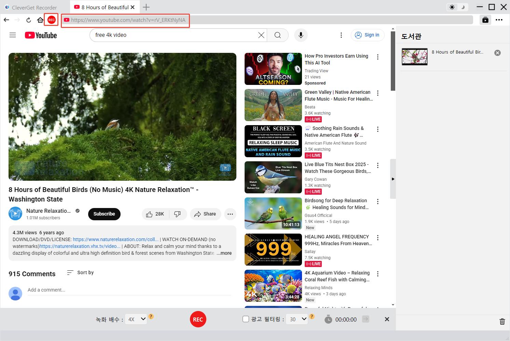The width and height of the screenshot is (510, 341).
Task: Open options for Green Valley video
Action: pyautogui.click(x=378, y=93)
